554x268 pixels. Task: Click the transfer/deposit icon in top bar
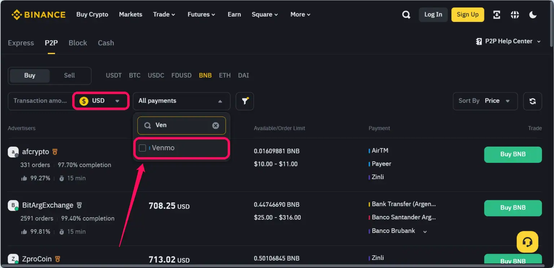[x=497, y=14]
